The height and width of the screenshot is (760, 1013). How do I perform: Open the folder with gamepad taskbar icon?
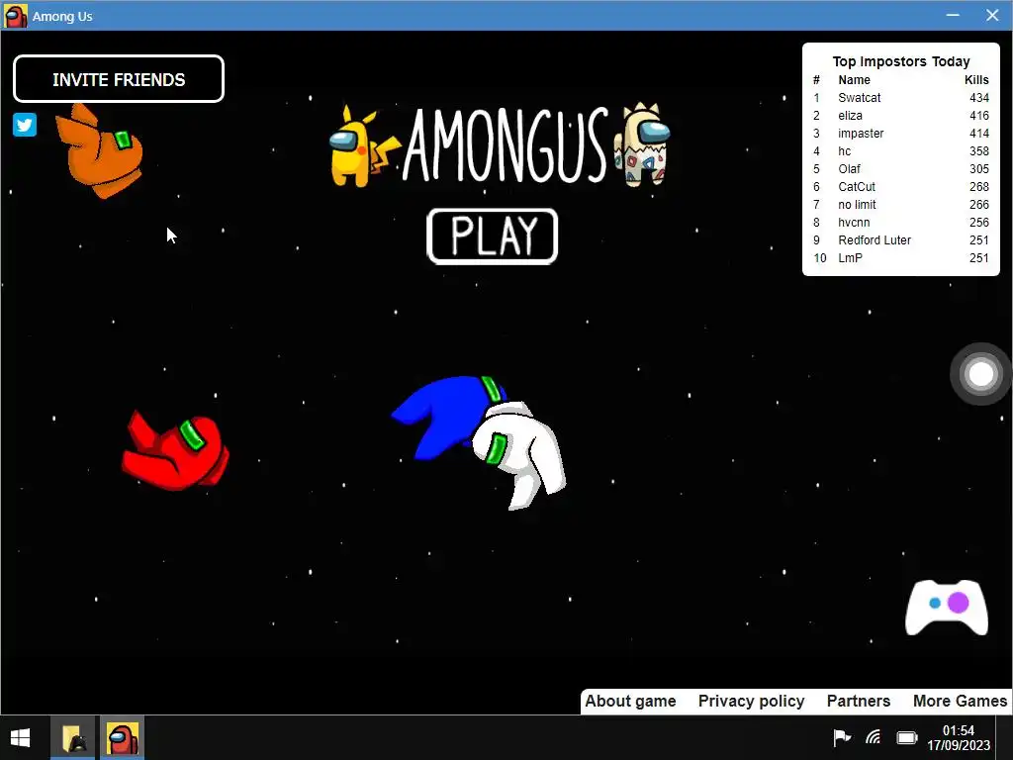(73, 738)
